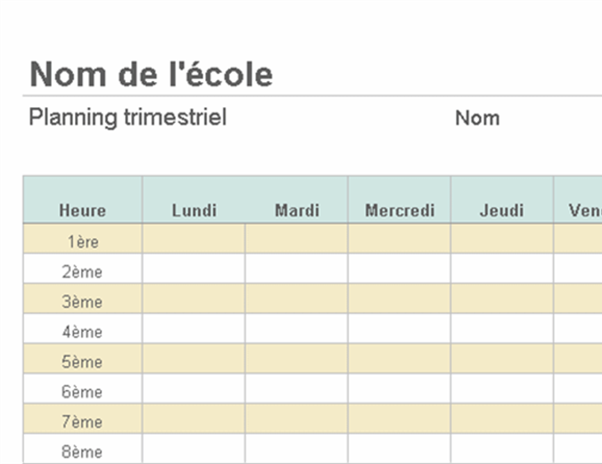Select the Mercredi cell in 4ème row
This screenshot has height=464, width=602.
[400, 332]
